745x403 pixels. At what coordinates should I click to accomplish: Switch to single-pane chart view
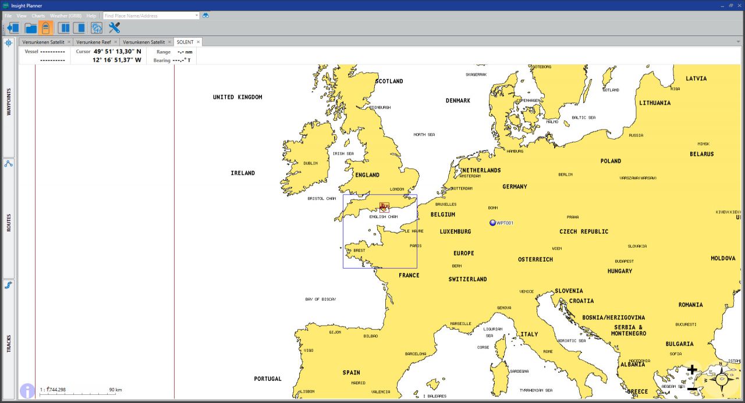coord(79,28)
